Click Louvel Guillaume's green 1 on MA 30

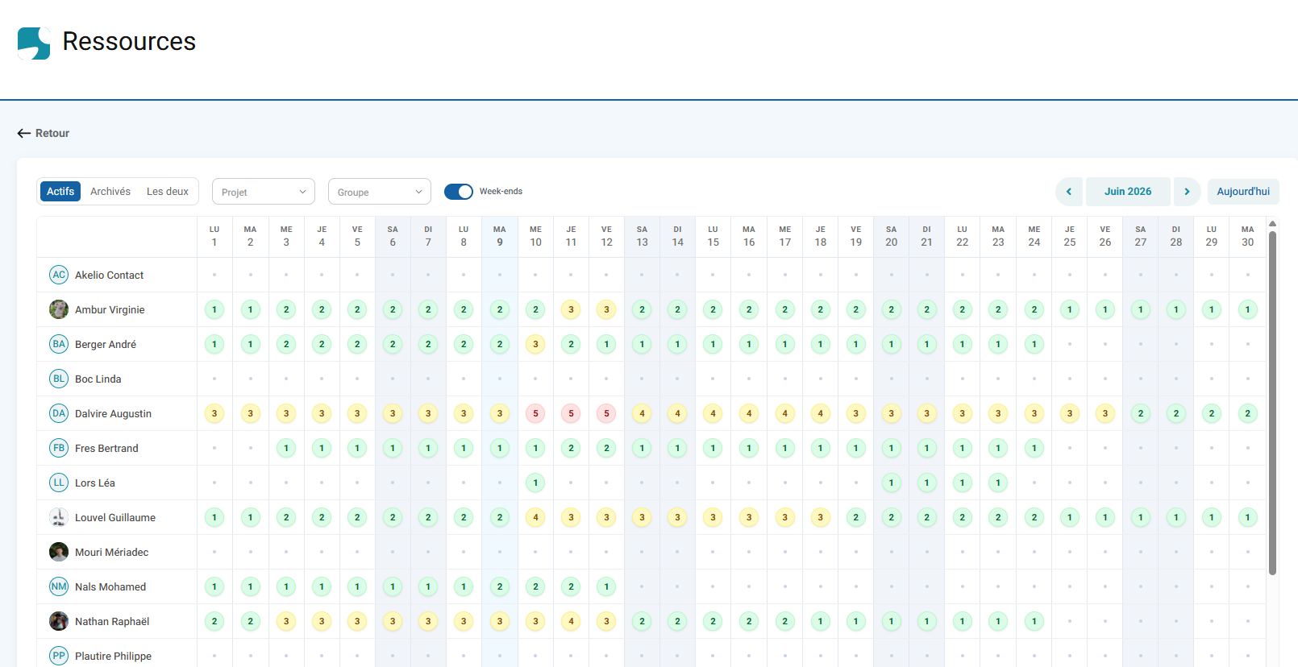click(1247, 517)
